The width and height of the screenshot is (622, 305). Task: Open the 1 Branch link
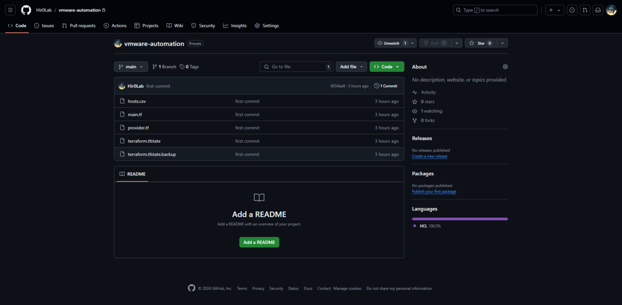(x=164, y=67)
